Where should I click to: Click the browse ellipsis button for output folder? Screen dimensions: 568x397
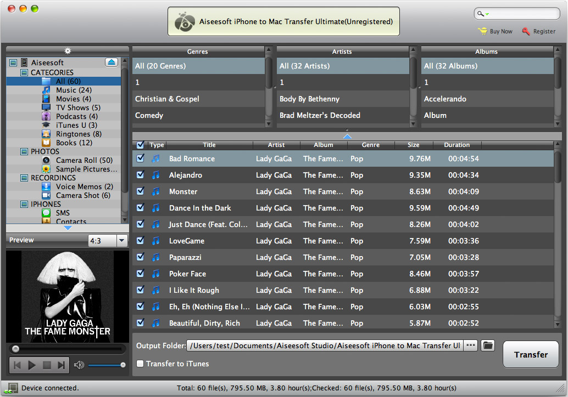pyautogui.click(x=470, y=345)
